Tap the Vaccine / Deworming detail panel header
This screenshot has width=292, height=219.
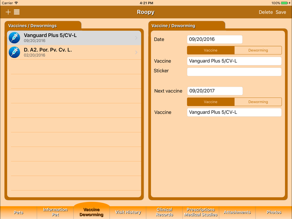coord(173,26)
